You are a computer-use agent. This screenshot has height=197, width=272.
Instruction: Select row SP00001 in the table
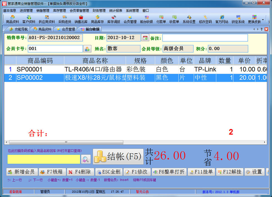[x=136, y=69]
